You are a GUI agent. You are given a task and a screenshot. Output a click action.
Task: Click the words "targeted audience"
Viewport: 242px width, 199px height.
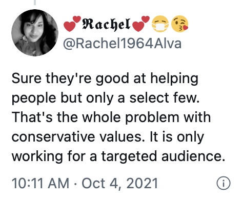[163, 156]
